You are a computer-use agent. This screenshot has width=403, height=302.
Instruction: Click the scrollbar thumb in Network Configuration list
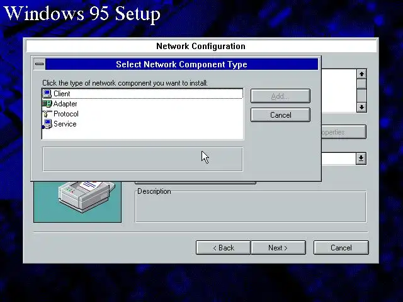click(x=361, y=84)
